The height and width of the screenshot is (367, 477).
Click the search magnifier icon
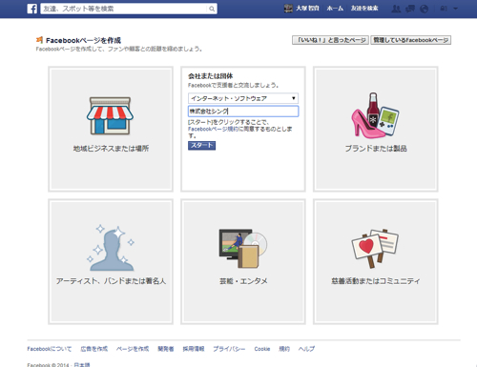tap(212, 9)
